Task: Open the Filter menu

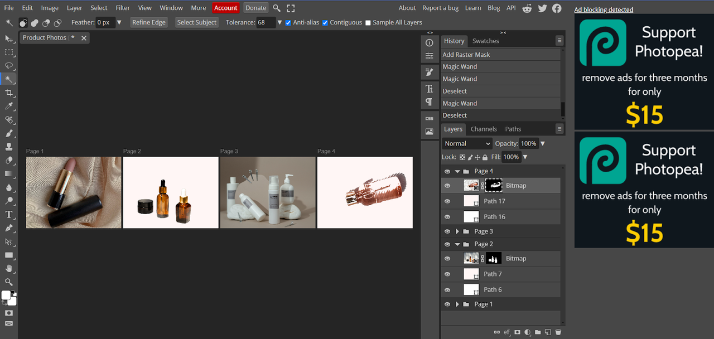Action: click(x=123, y=8)
